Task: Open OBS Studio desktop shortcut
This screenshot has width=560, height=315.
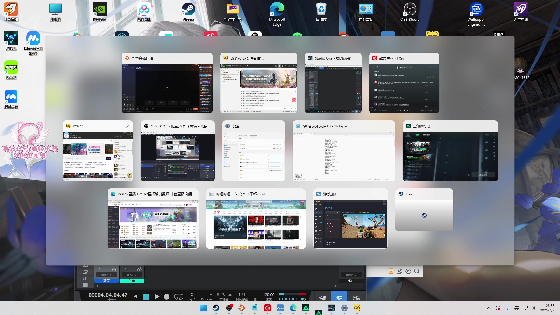Action: pyautogui.click(x=410, y=12)
